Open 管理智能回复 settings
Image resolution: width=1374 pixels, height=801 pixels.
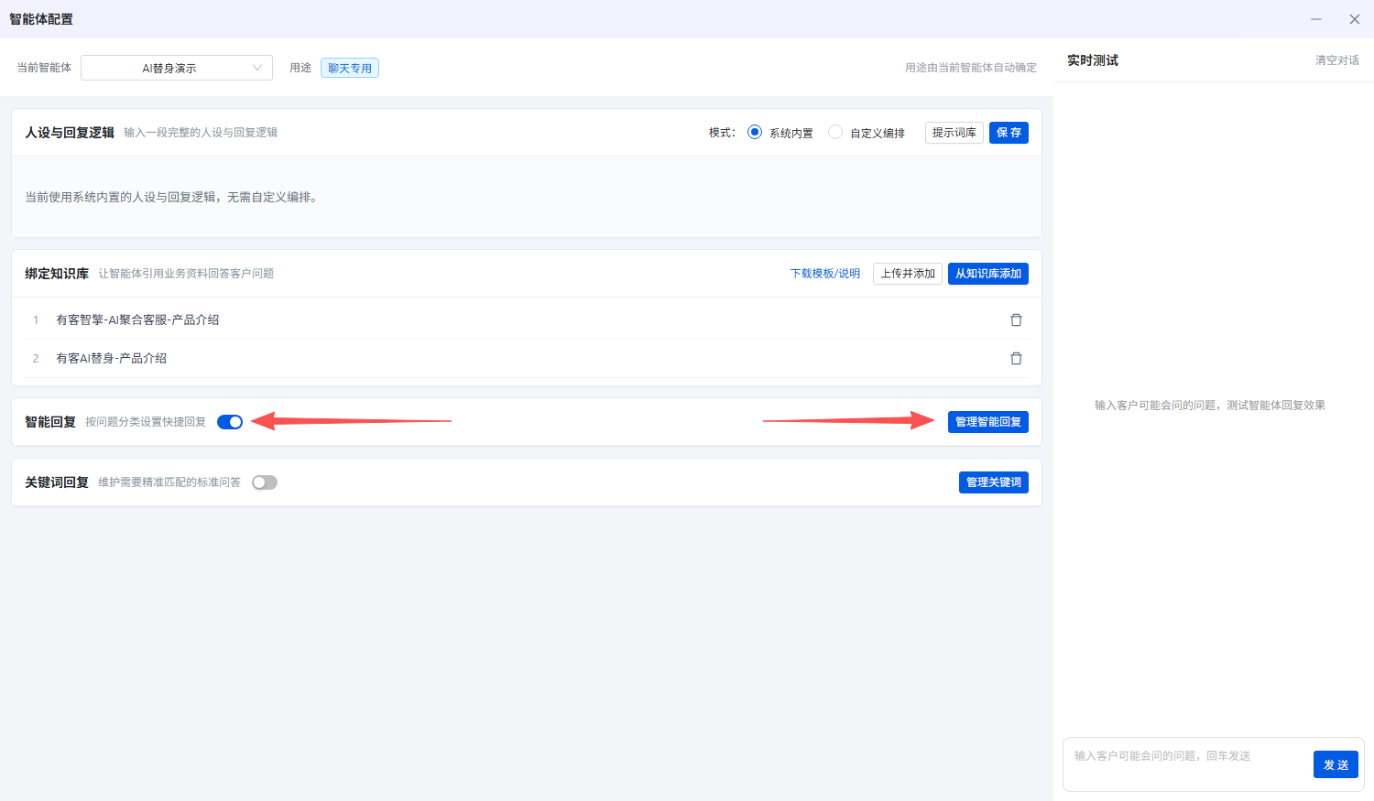988,422
